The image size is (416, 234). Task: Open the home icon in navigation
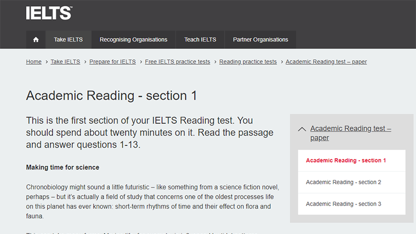(x=36, y=39)
